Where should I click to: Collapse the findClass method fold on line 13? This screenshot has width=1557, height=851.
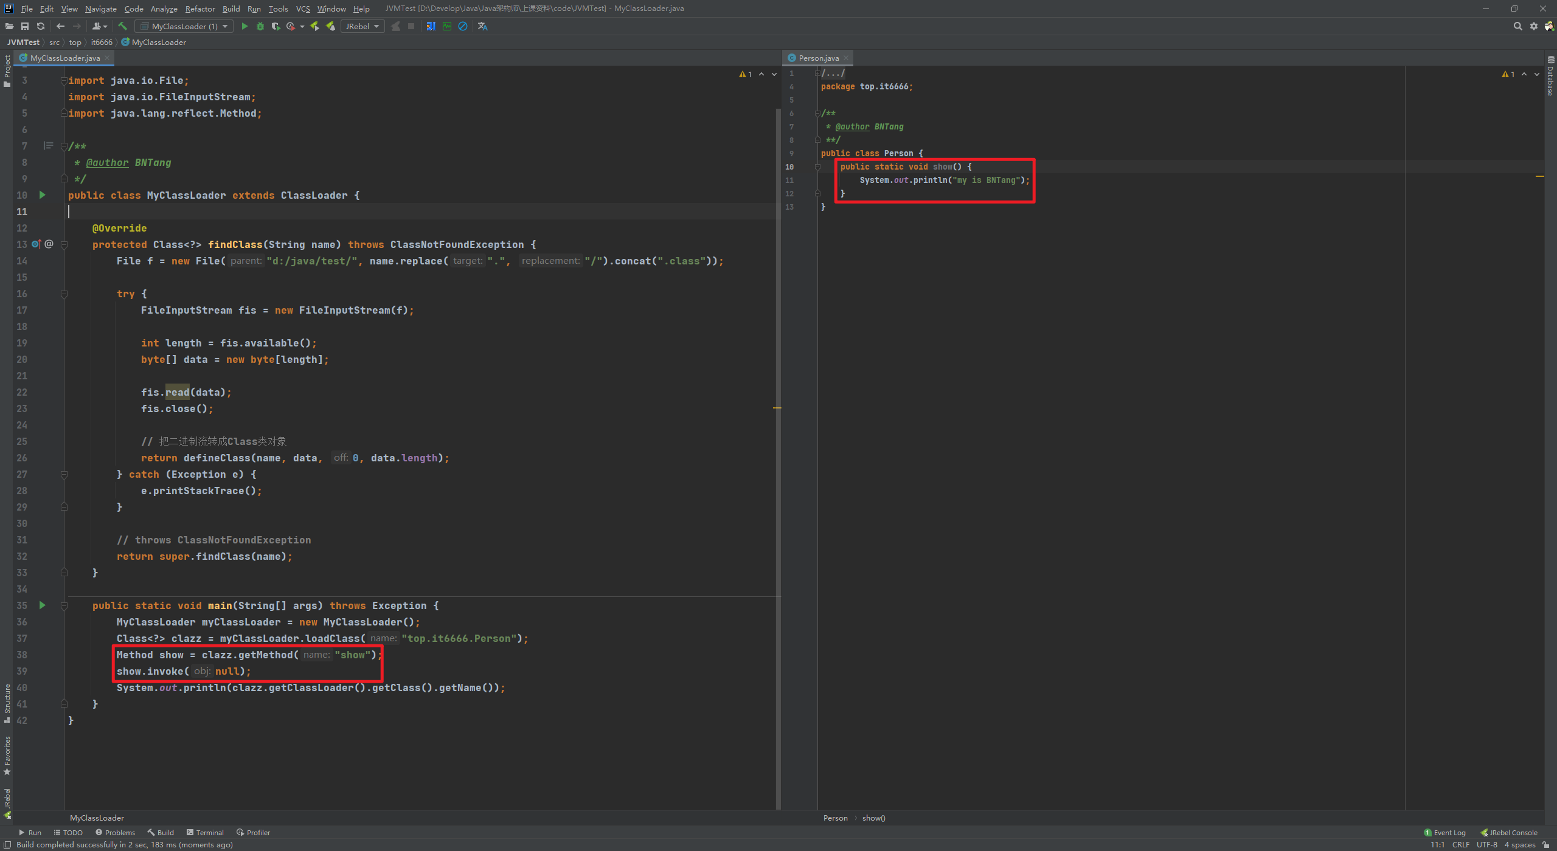pyautogui.click(x=64, y=244)
